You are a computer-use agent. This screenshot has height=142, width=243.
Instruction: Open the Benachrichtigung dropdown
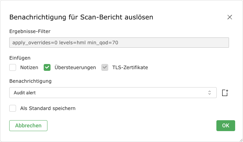pyautogui.click(x=113, y=93)
